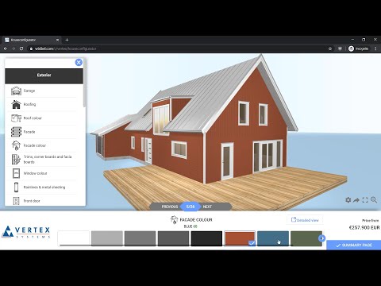Click the Facade cladding icon
The width and height of the screenshot is (381, 286).
pos(16,132)
